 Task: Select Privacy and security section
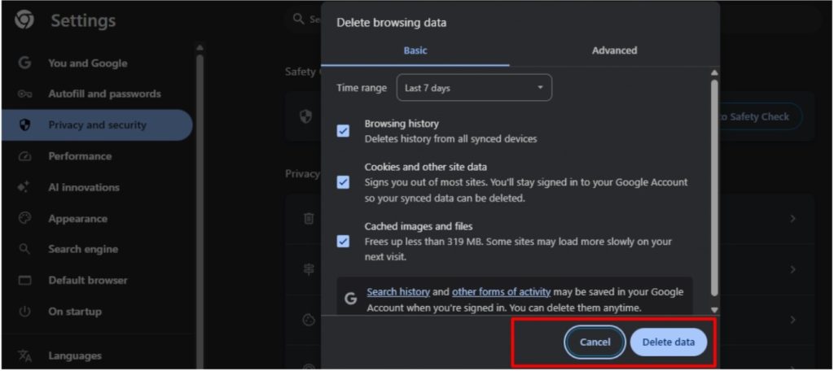(x=98, y=125)
